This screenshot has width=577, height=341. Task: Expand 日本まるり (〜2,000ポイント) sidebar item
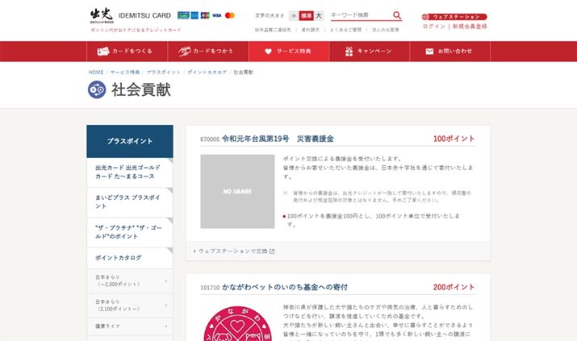pos(130,281)
